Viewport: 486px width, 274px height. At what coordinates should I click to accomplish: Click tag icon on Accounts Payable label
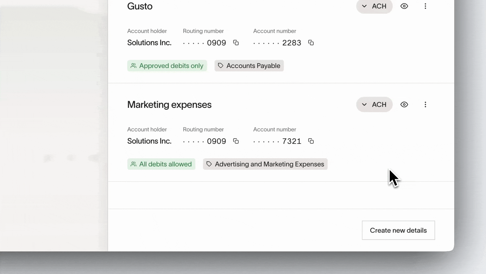tap(221, 66)
